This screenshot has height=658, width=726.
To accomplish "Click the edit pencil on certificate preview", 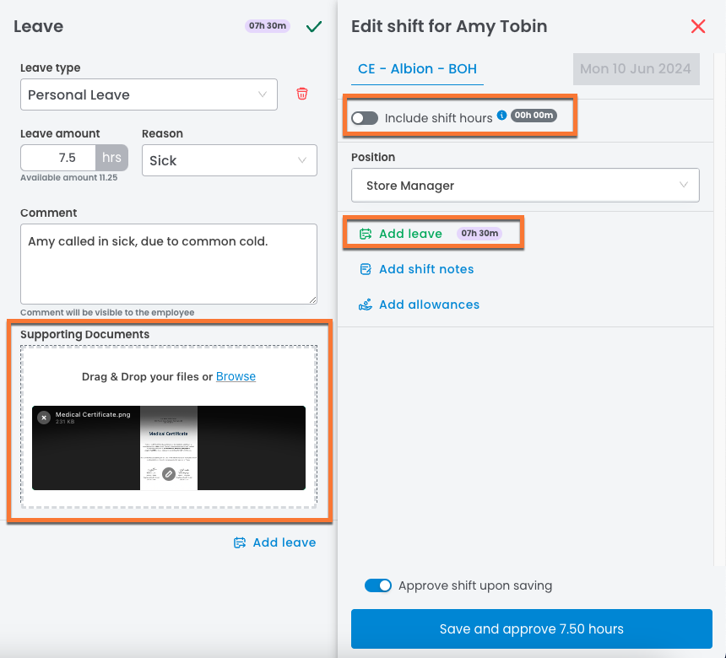I will tap(169, 474).
